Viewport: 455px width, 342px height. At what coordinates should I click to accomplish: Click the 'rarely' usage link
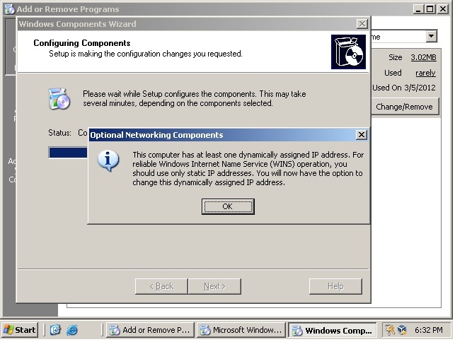(425, 73)
